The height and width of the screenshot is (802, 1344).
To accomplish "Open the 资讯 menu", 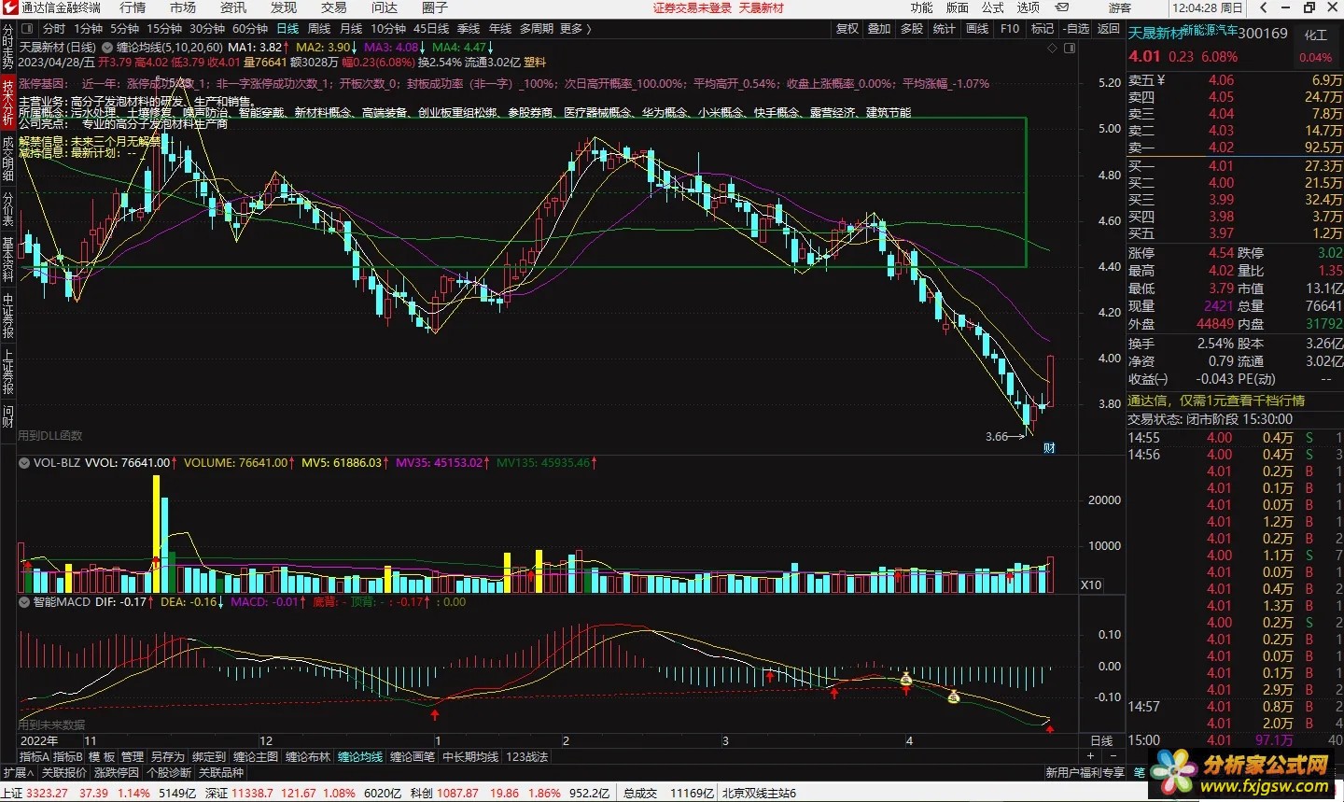I will pos(233,7).
